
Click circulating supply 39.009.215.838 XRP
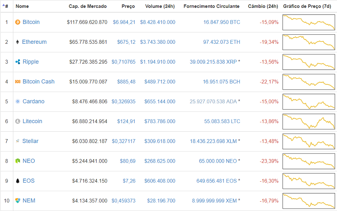coord(213,62)
